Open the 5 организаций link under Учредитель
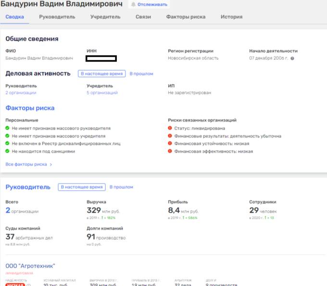Viewport: 327px width, 286px height. (x=102, y=93)
